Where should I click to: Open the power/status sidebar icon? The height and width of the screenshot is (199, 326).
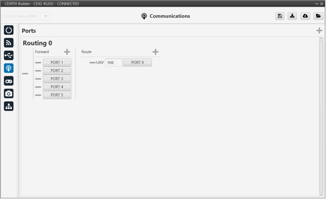click(x=9, y=30)
